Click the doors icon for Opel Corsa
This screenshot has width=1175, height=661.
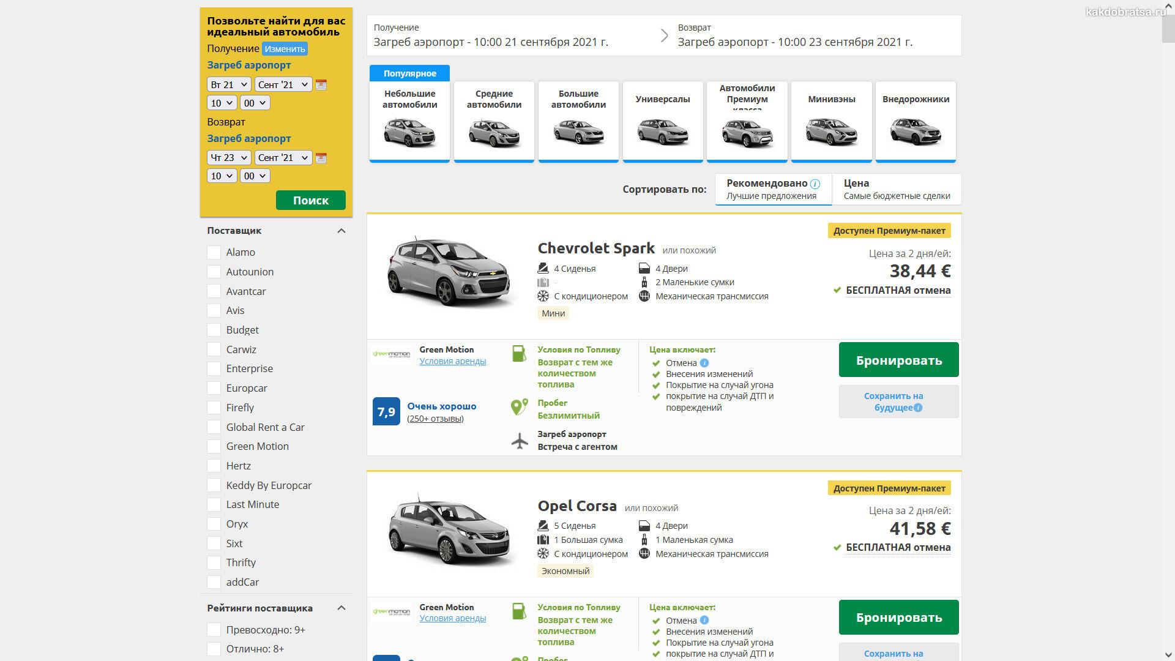click(644, 526)
